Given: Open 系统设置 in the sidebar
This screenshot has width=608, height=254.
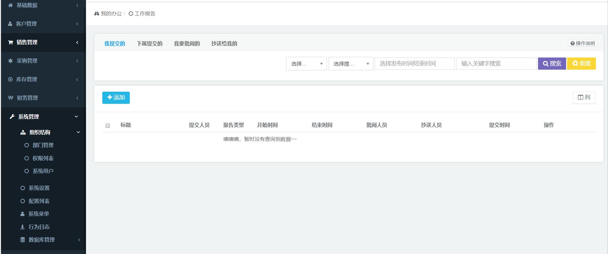Looking at the screenshot, I should tap(39, 188).
